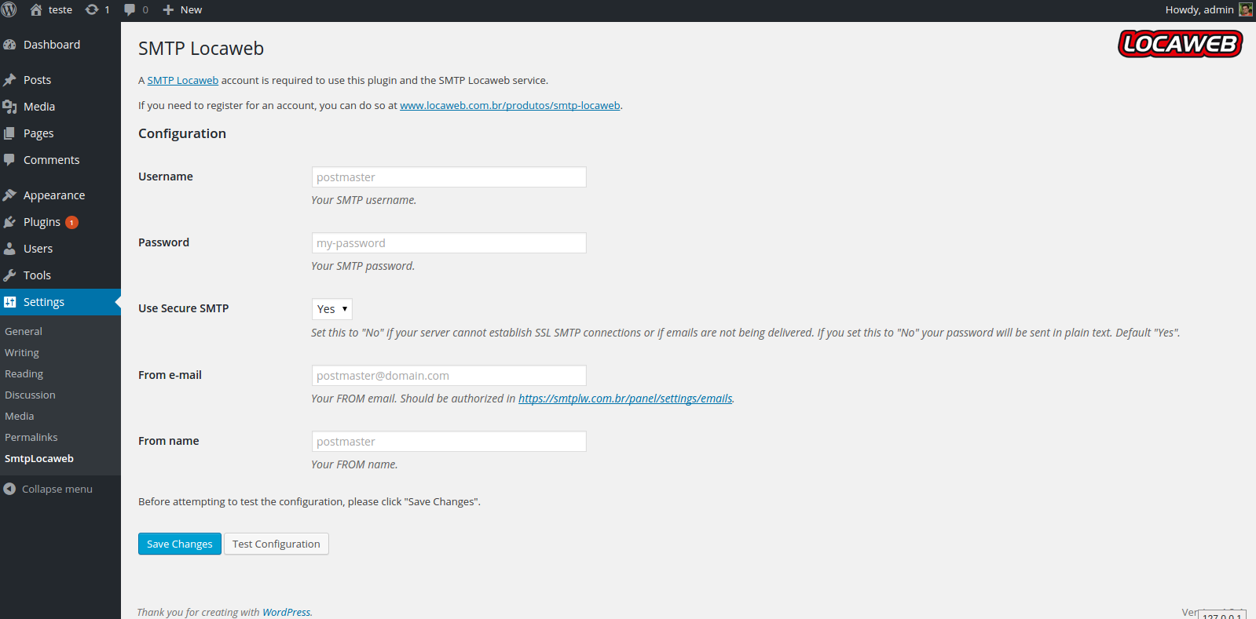Viewport: 1256px width, 619px height.
Task: Click the WordPress logo icon in admin bar
Action: (x=9, y=9)
